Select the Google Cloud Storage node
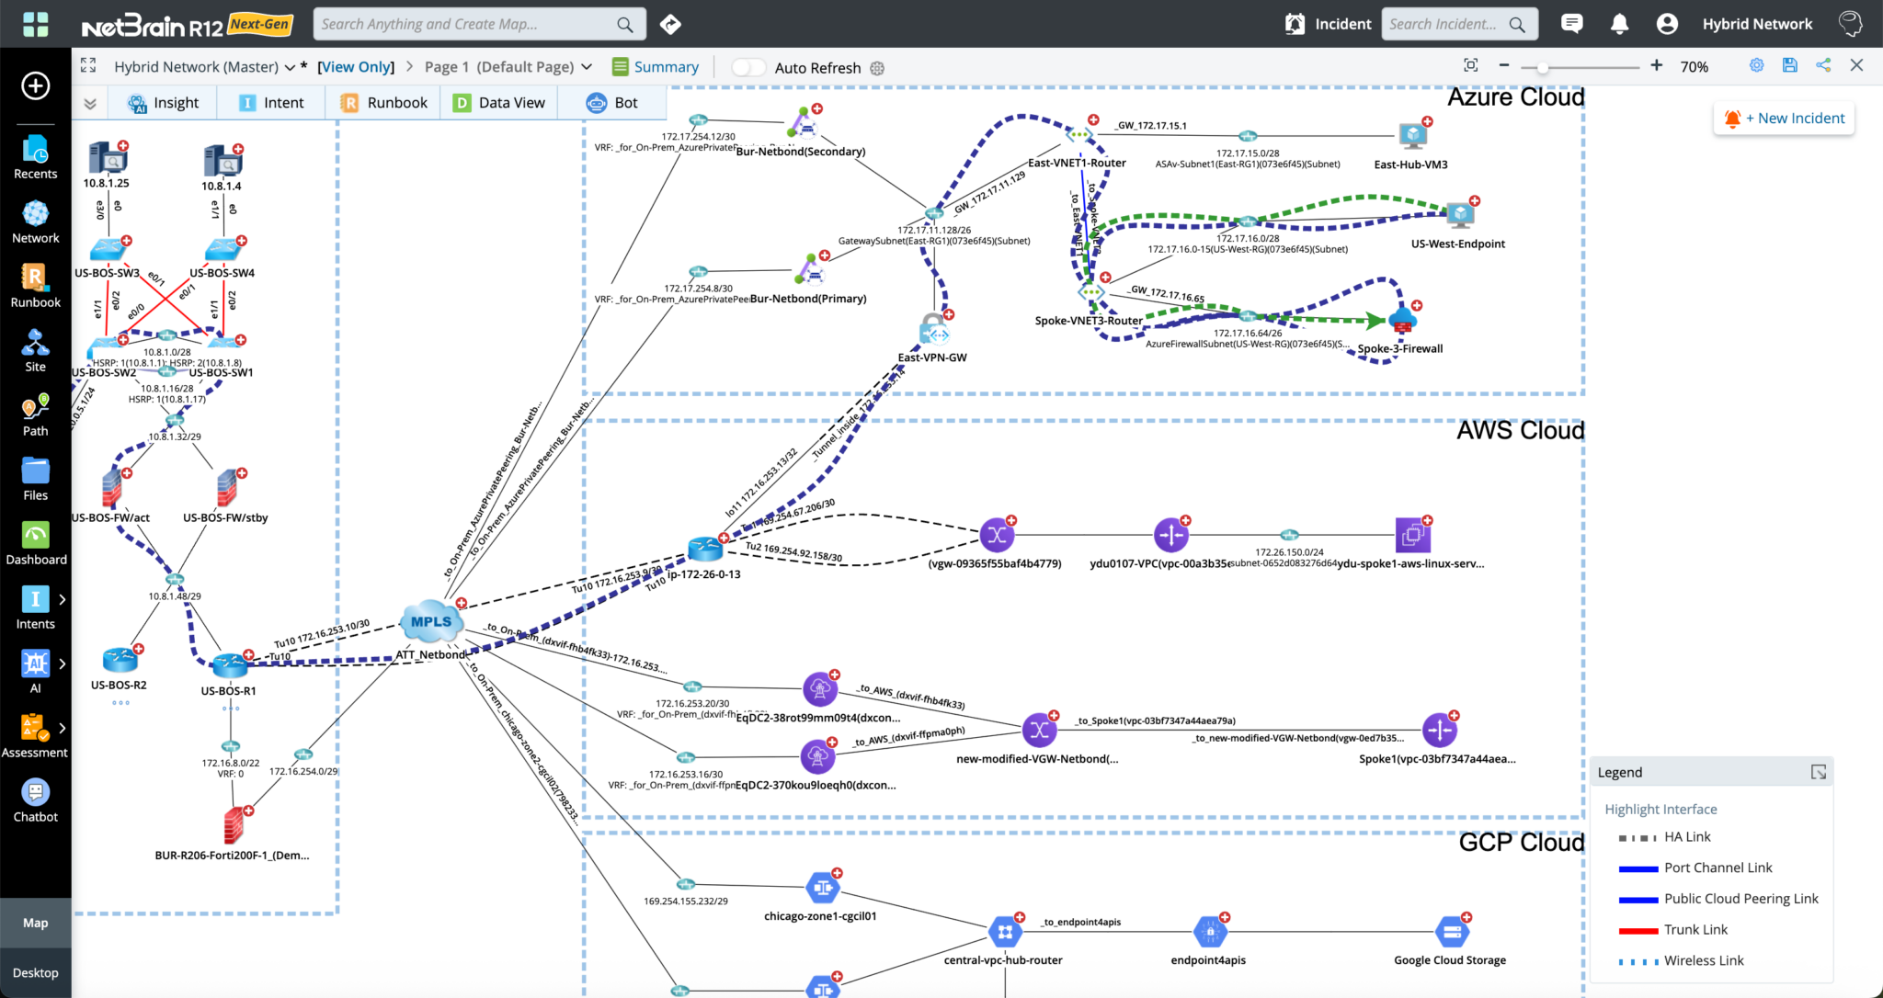The height and width of the screenshot is (998, 1883). (1451, 933)
